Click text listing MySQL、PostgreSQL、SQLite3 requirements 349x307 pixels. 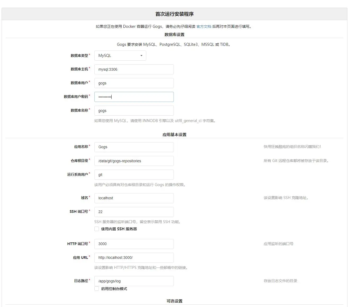click(x=174, y=44)
